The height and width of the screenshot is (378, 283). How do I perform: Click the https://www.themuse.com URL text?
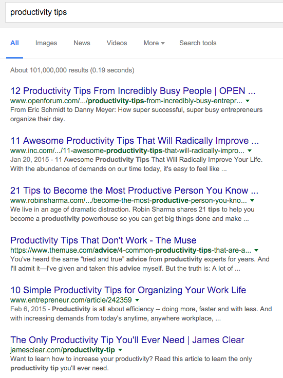130,250
